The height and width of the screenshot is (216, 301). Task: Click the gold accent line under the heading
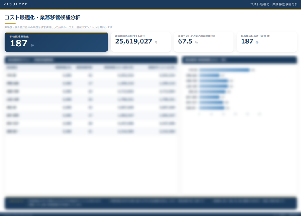tap(10, 23)
